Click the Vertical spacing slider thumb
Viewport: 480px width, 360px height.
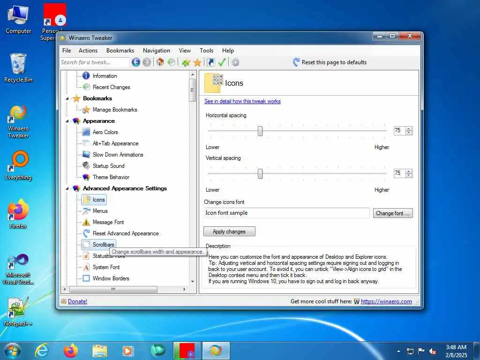pos(260,173)
